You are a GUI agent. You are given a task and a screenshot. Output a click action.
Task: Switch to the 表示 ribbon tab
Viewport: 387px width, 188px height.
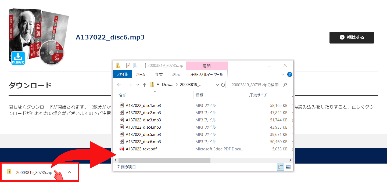[x=176, y=74]
